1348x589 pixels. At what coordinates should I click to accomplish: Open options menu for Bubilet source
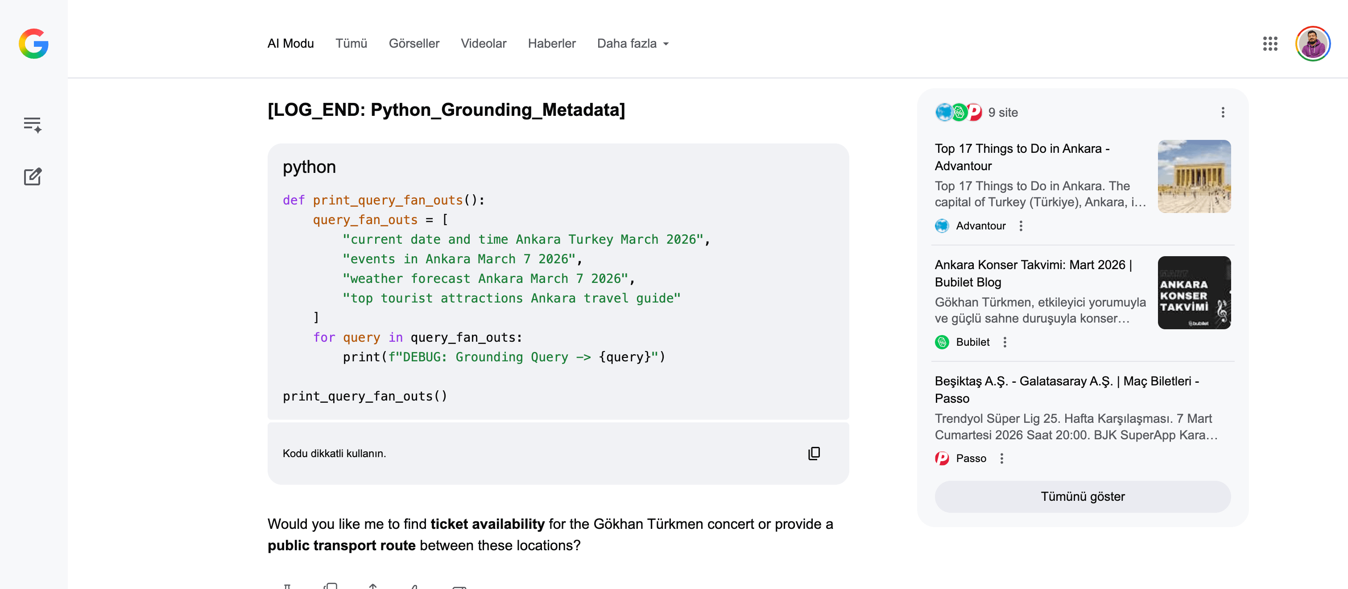[x=1005, y=342]
